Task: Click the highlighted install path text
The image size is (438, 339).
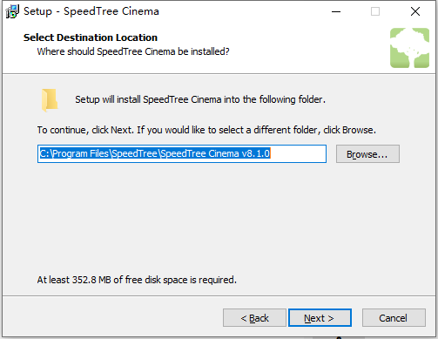Action: [155, 153]
